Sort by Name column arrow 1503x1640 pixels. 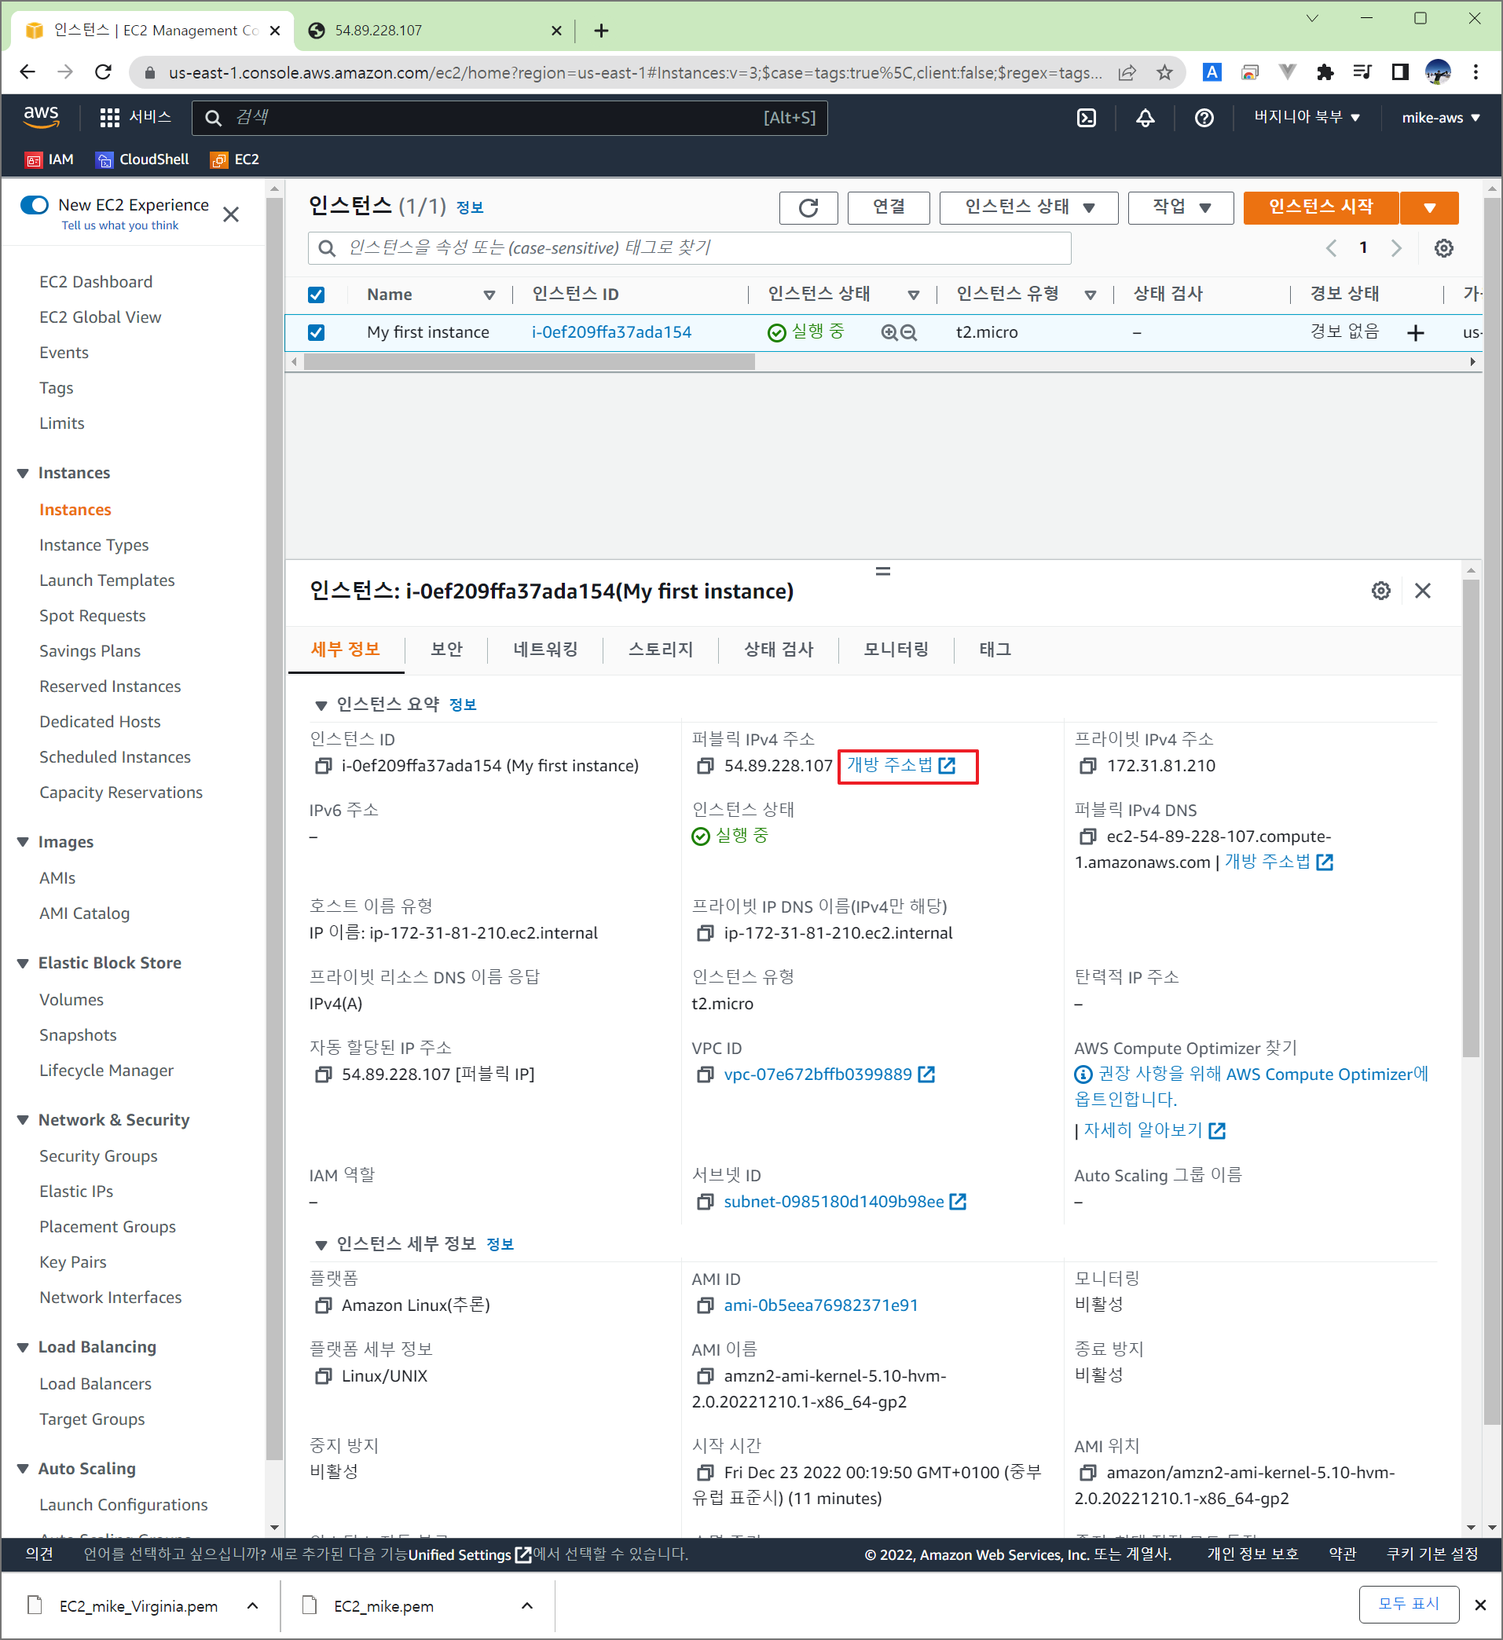pyautogui.click(x=489, y=295)
